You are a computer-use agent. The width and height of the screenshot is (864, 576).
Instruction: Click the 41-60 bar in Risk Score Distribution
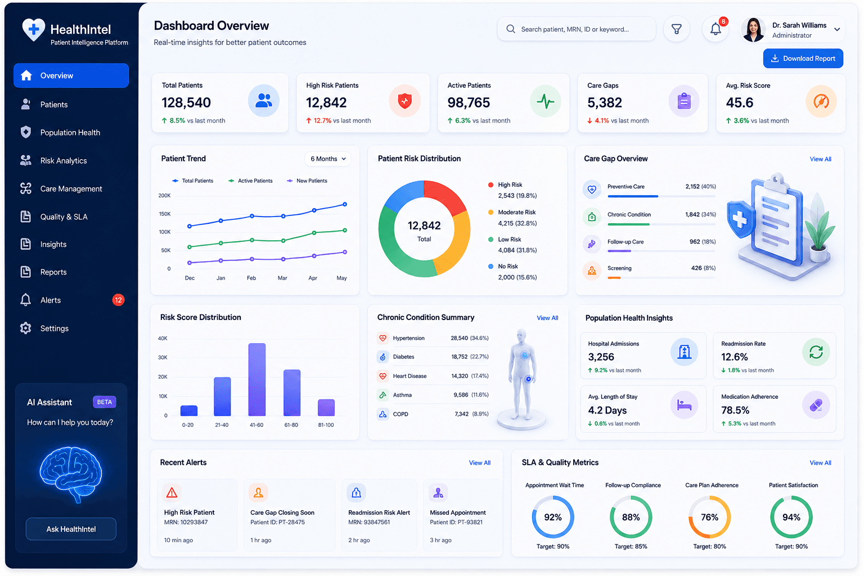(256, 380)
